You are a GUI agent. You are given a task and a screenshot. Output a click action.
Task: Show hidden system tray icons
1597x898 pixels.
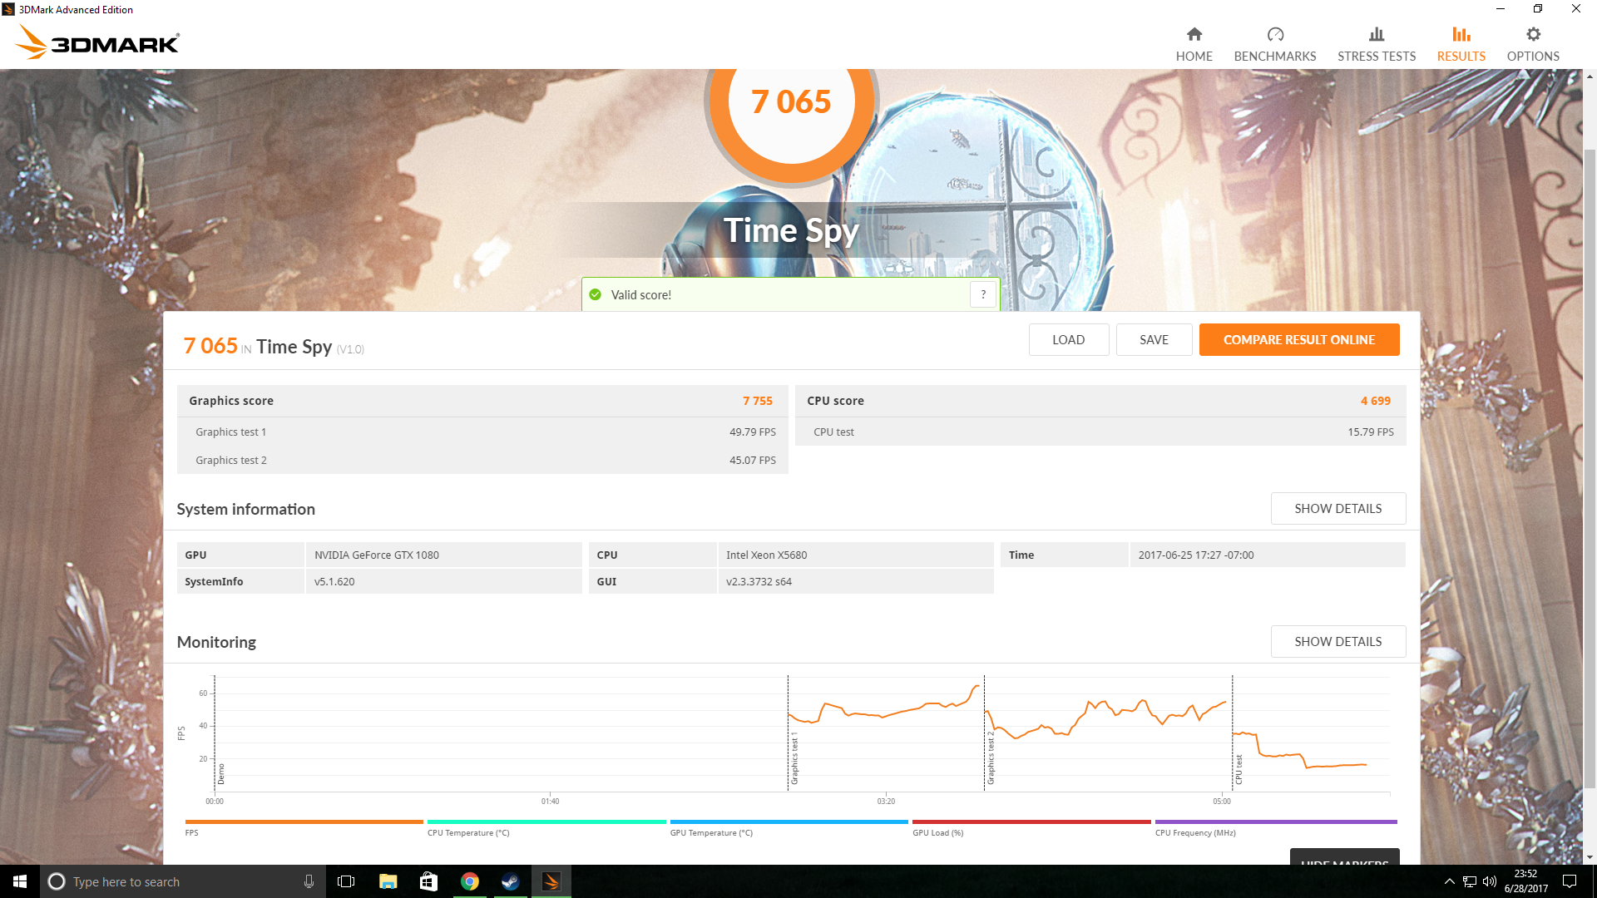coord(1449,881)
